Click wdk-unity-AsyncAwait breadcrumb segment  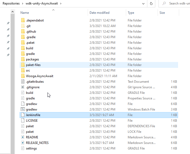42,3
